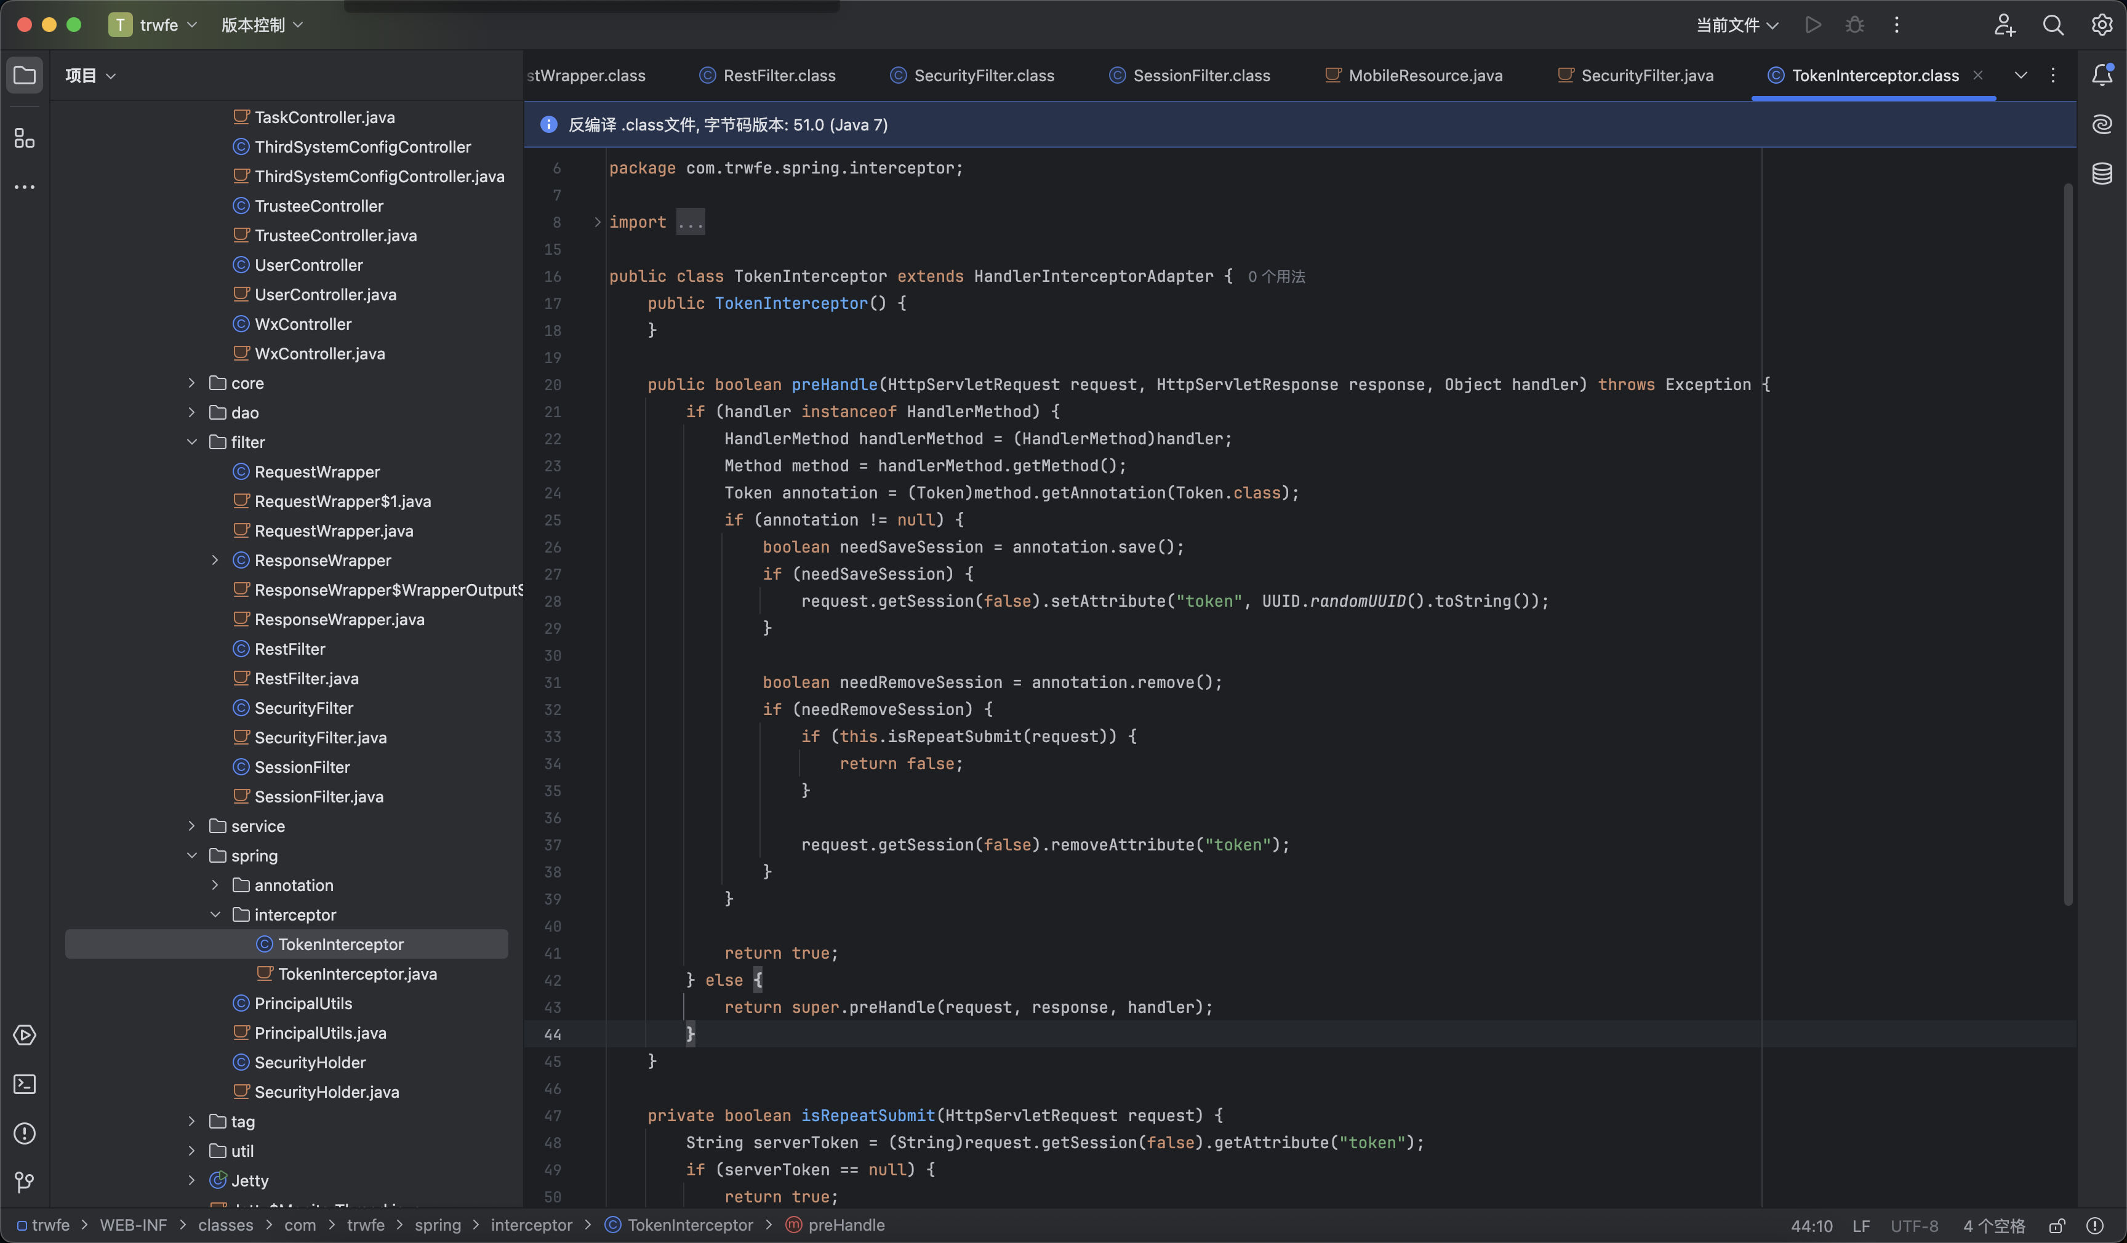Click the Debug bug icon
The image size is (2127, 1243).
[1854, 25]
